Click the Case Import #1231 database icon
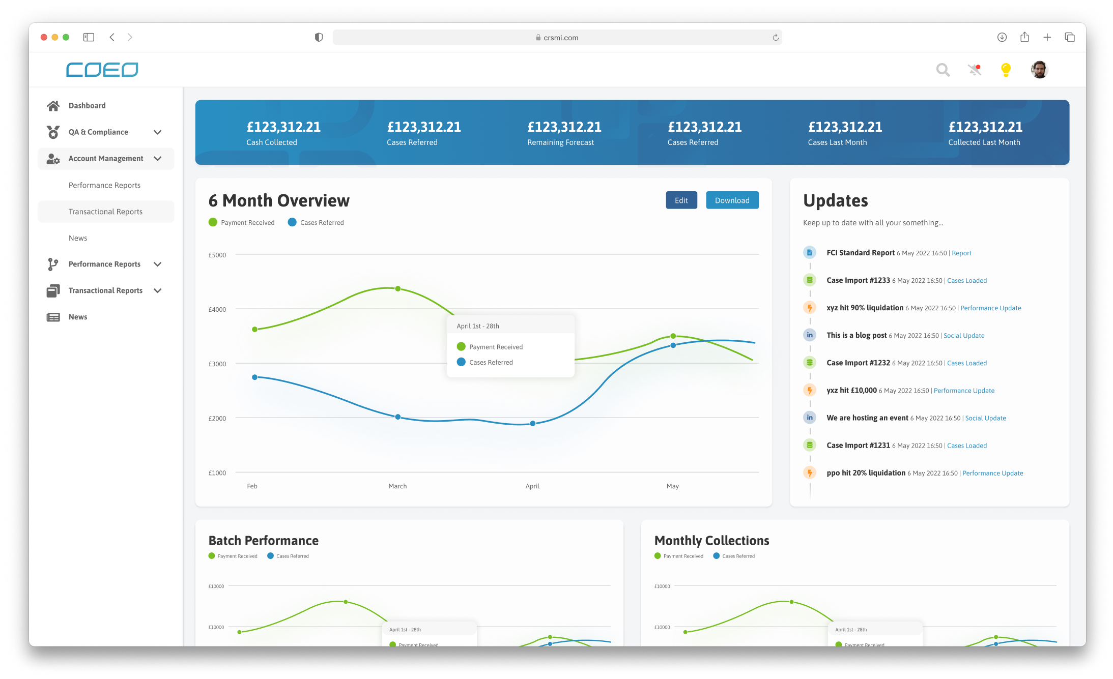 (x=809, y=445)
